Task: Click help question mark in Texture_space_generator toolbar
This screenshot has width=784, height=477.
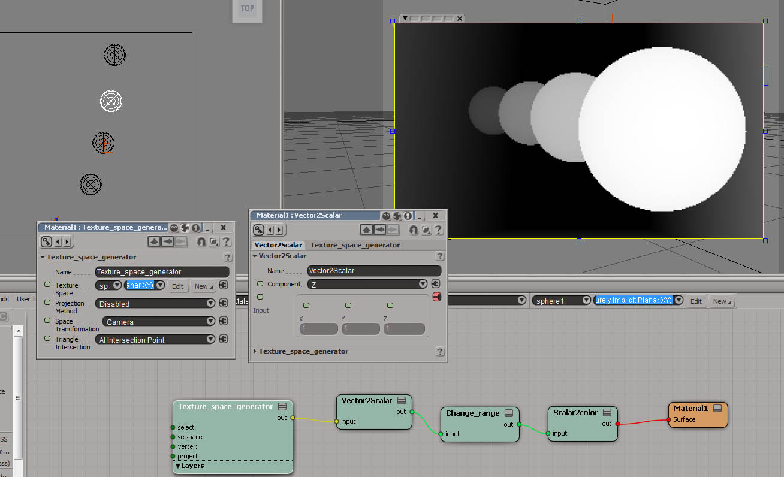Action: [226, 242]
